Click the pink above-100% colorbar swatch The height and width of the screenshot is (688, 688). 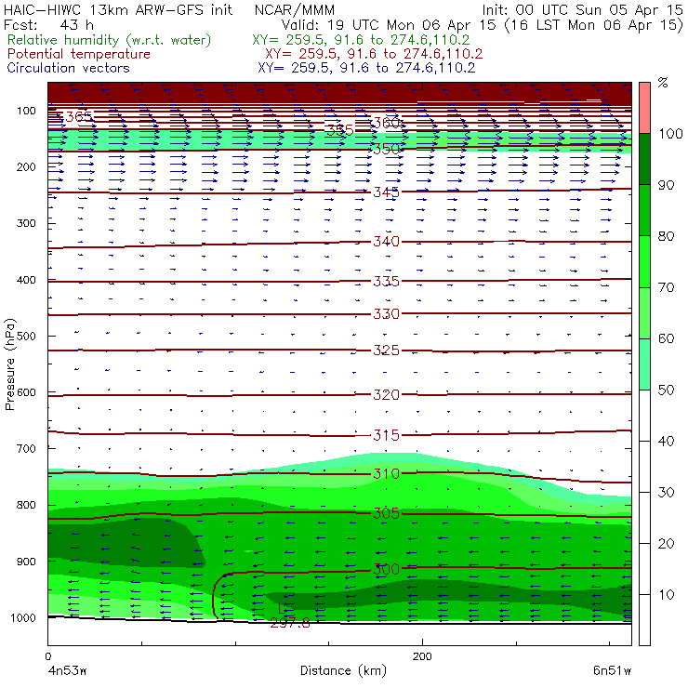click(x=644, y=108)
